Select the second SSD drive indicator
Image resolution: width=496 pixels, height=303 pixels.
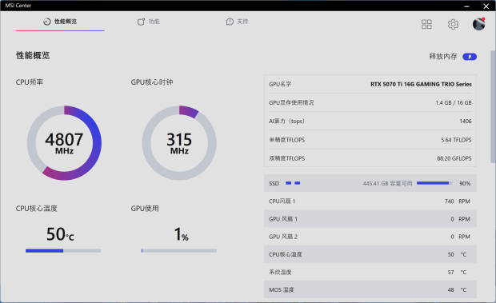click(x=298, y=183)
